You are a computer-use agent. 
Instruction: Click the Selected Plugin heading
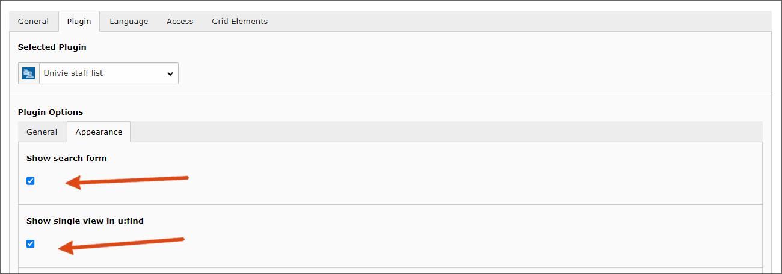coord(52,47)
